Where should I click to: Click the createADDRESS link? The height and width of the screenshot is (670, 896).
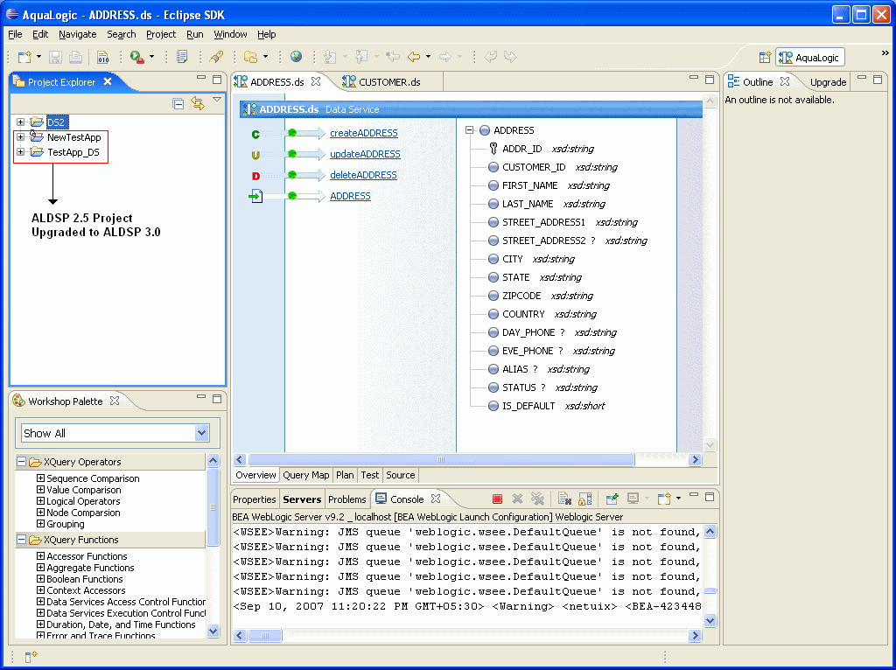coord(363,133)
